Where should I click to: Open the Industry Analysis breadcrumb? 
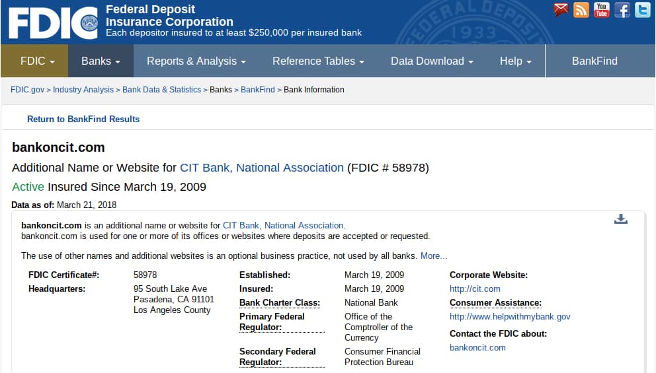[83, 90]
